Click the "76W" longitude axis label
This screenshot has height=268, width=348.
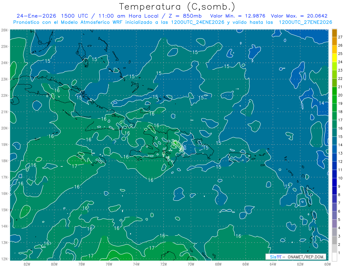pyautogui.click(x=109, y=264)
